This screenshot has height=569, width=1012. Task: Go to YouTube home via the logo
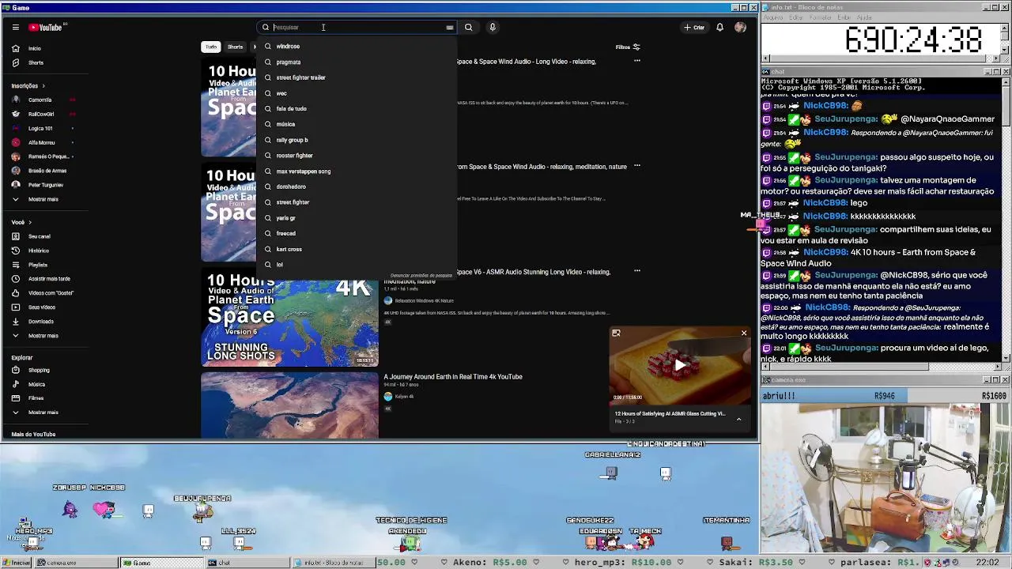click(46, 27)
